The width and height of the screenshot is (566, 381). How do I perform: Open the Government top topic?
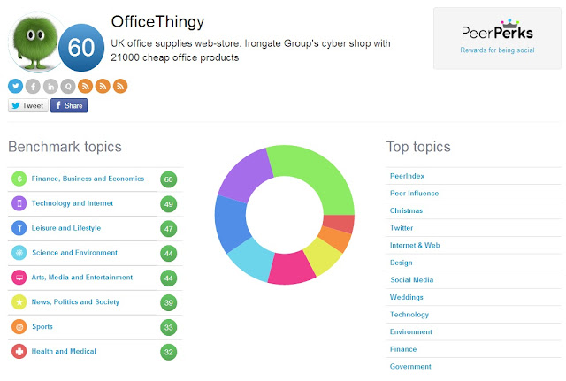click(410, 367)
